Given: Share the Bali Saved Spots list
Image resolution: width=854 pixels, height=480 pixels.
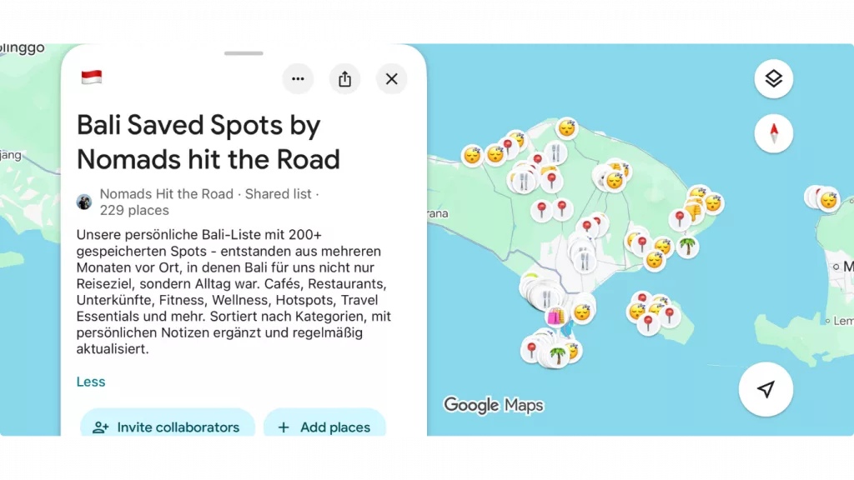Looking at the screenshot, I should [344, 79].
